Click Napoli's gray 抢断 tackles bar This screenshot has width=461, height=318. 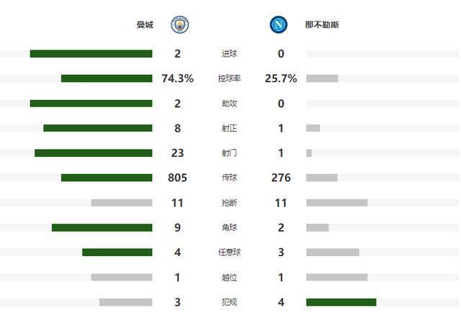[x=336, y=203]
